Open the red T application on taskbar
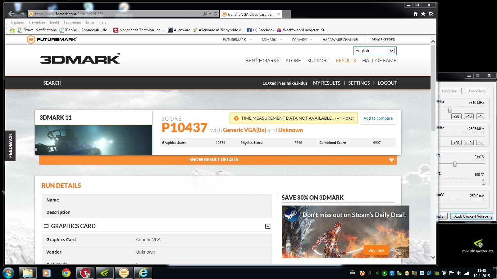 85,273
